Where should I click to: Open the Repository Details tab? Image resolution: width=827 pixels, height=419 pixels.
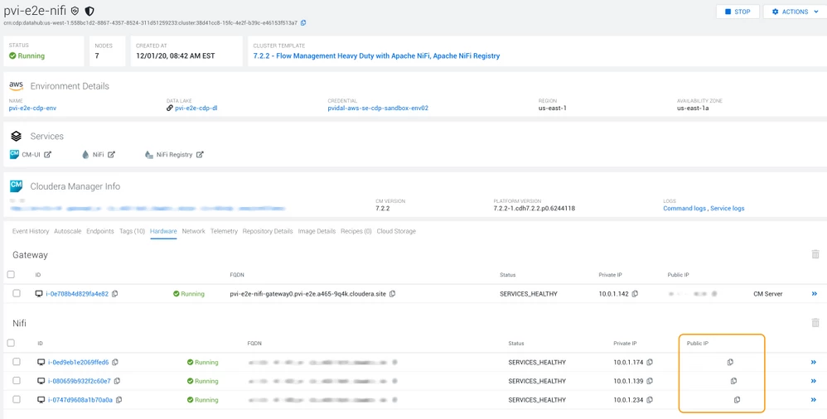click(x=268, y=231)
